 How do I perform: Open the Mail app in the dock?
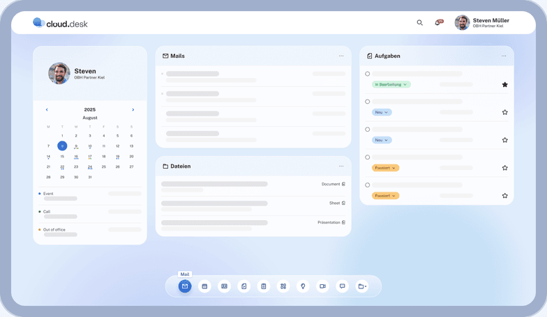[x=185, y=286]
